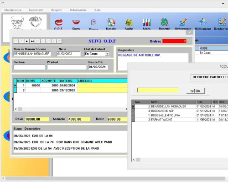Open the O.D.F teeth icon in the toolbar
Screen dimensions: 228x182
58,22
